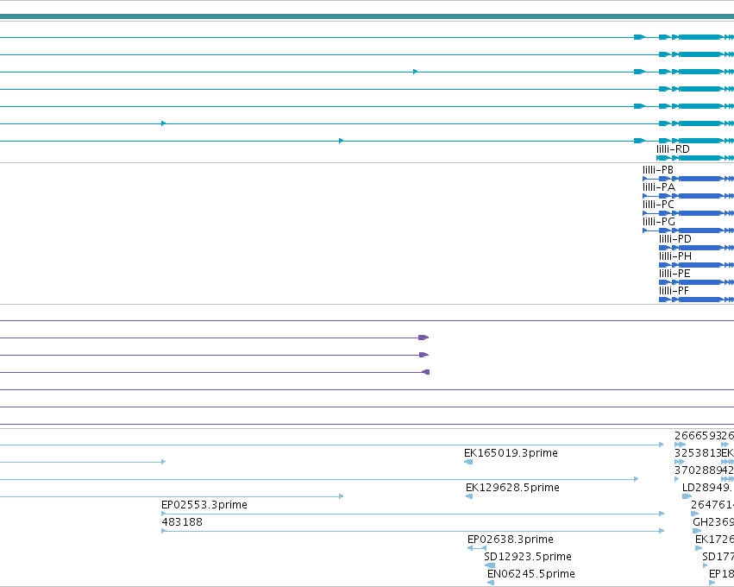Click the dark teal overview bar at top
The image size is (734, 587).
pyautogui.click(x=367, y=16)
